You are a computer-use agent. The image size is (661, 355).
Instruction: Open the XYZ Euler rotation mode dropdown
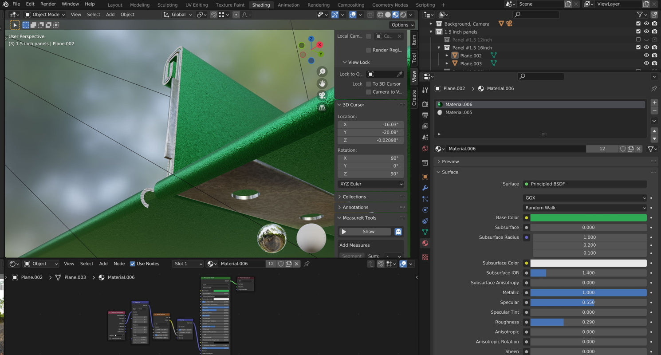pyautogui.click(x=370, y=184)
